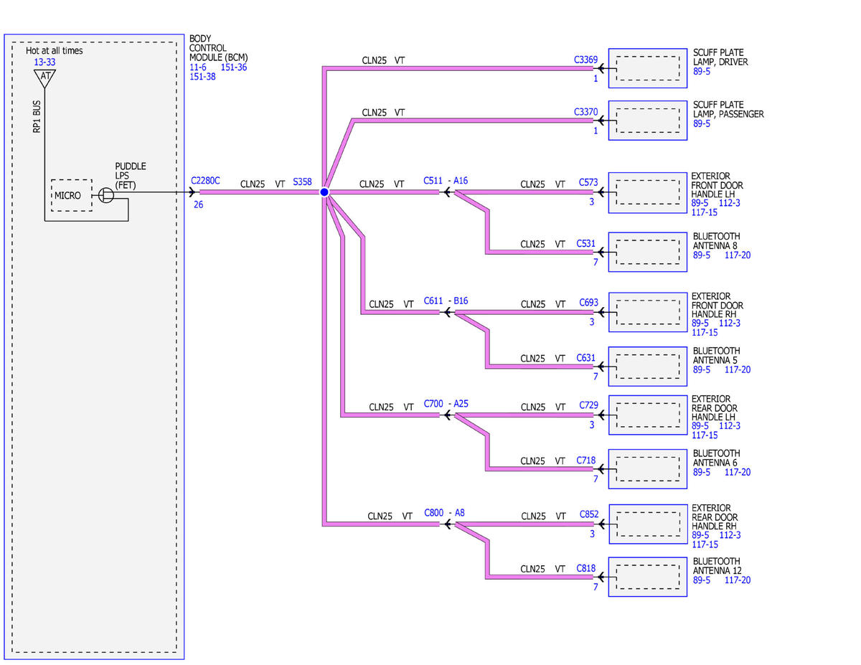Open 112-3 link for Exterior Rear Door Handle LH
This screenshot has width=861, height=665.
(730, 425)
